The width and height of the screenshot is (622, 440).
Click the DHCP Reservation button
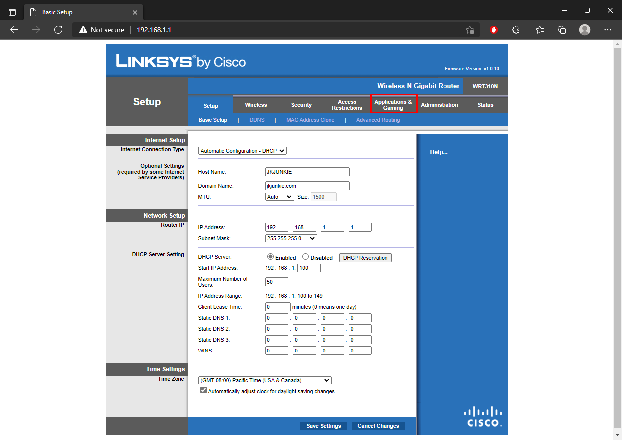coord(365,258)
